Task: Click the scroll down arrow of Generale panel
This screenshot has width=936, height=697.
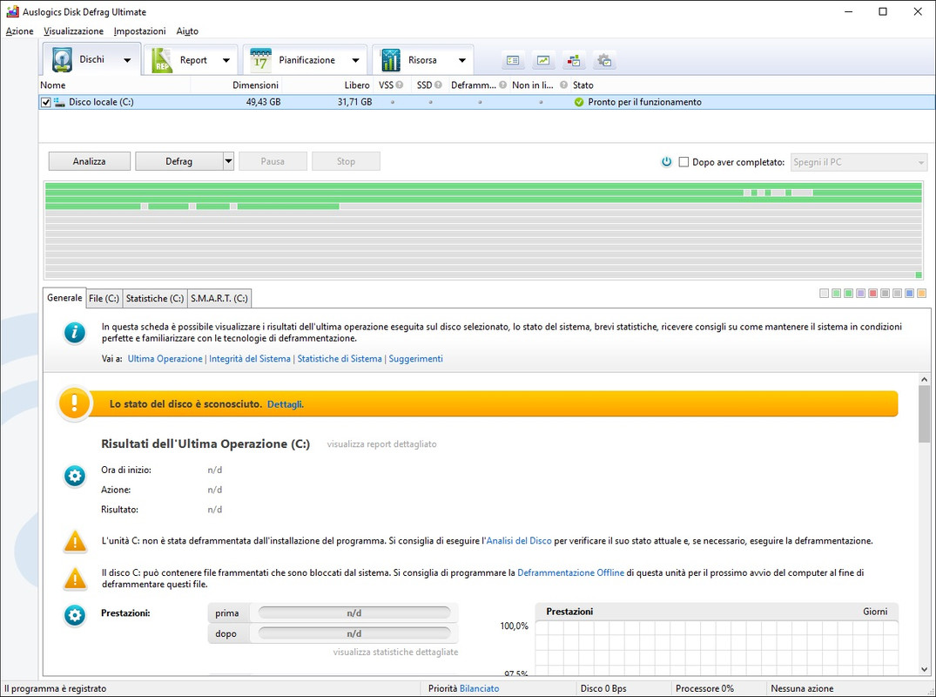Action: coord(924,669)
